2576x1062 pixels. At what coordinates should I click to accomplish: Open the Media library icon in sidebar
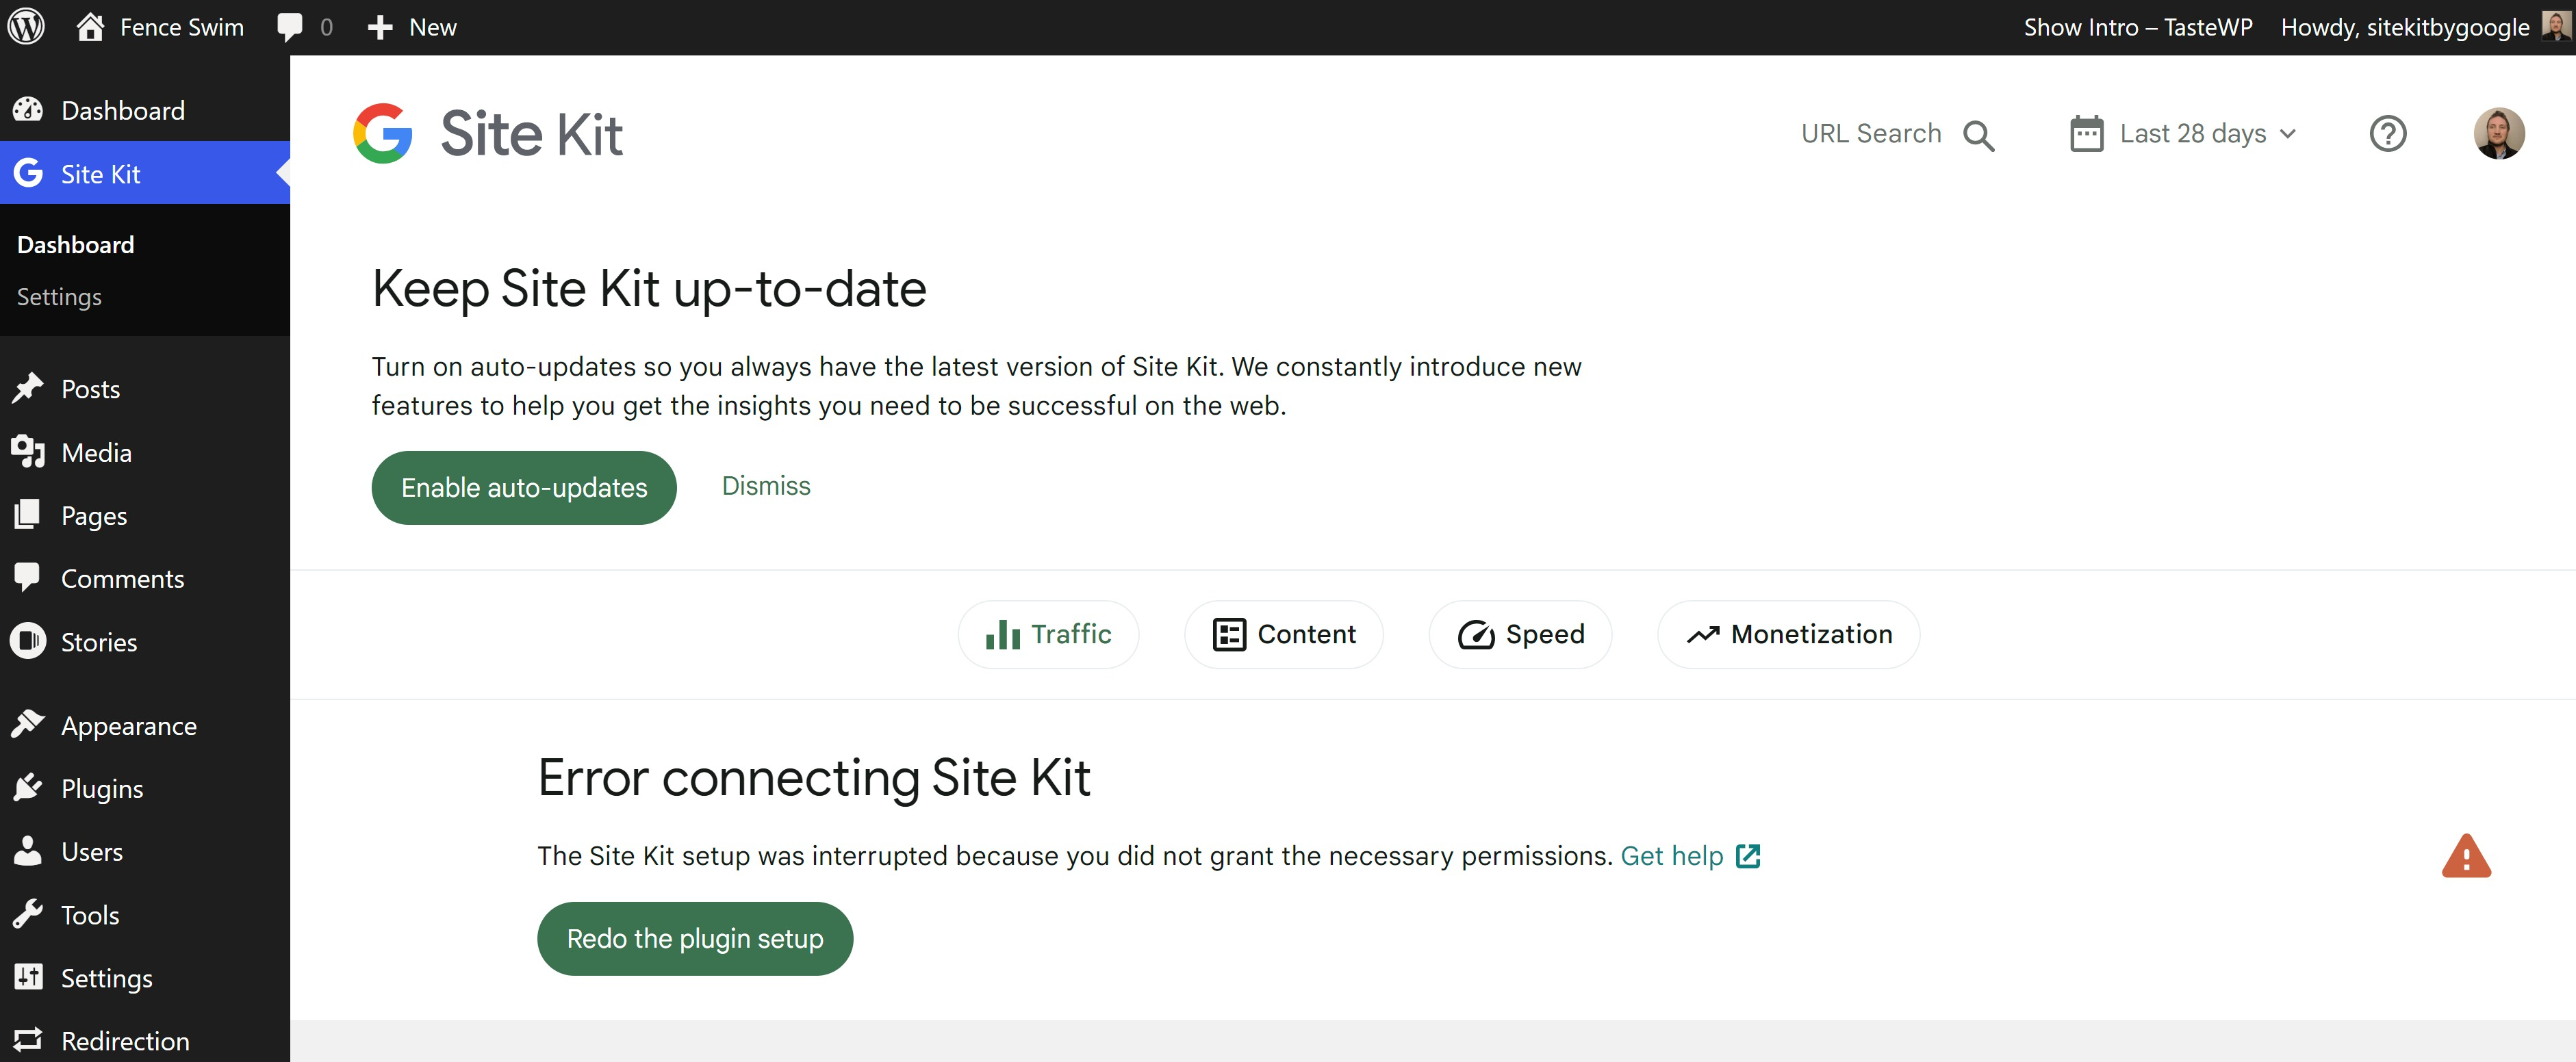point(28,452)
